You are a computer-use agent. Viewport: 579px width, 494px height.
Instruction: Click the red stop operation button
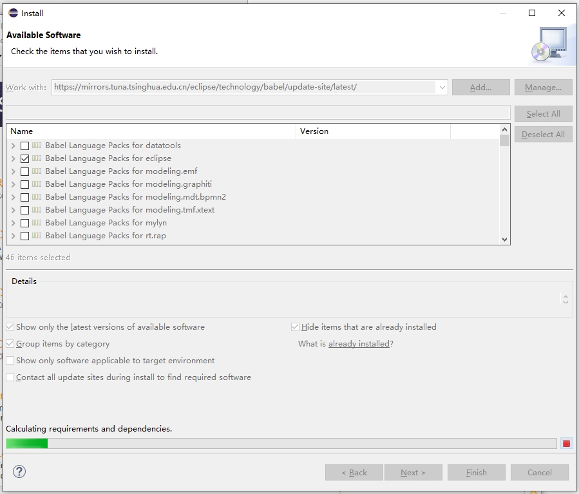[566, 443]
